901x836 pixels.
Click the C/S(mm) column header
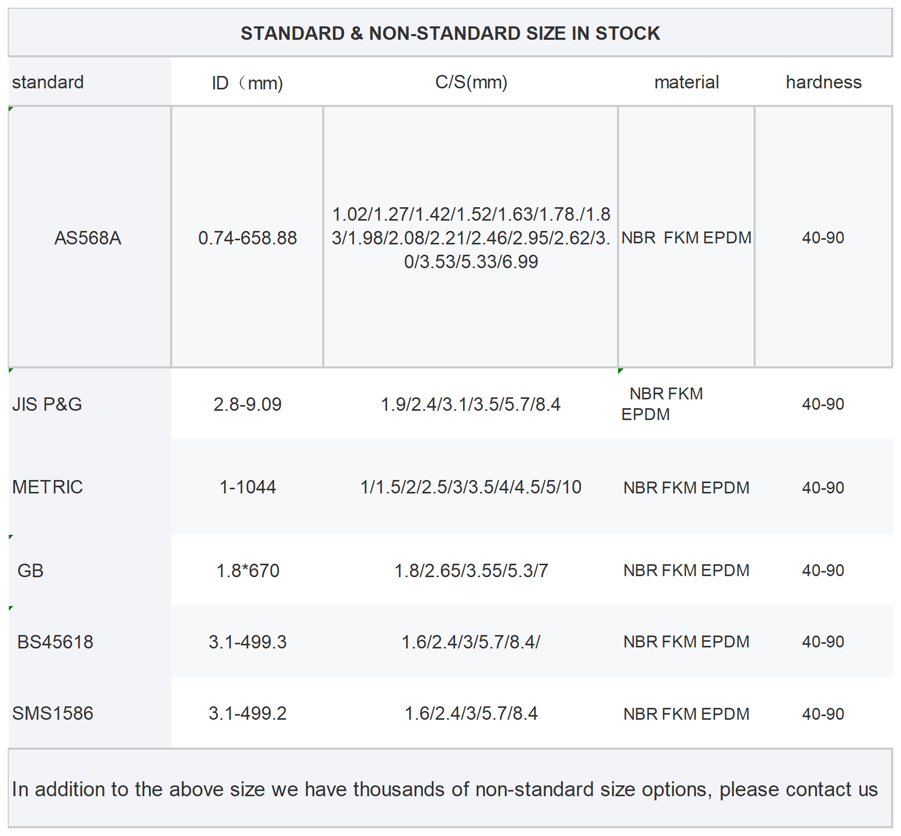(471, 82)
